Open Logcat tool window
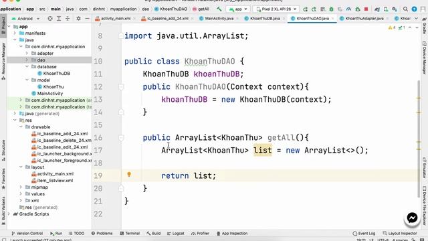The image size is (428, 241). click(x=175, y=234)
